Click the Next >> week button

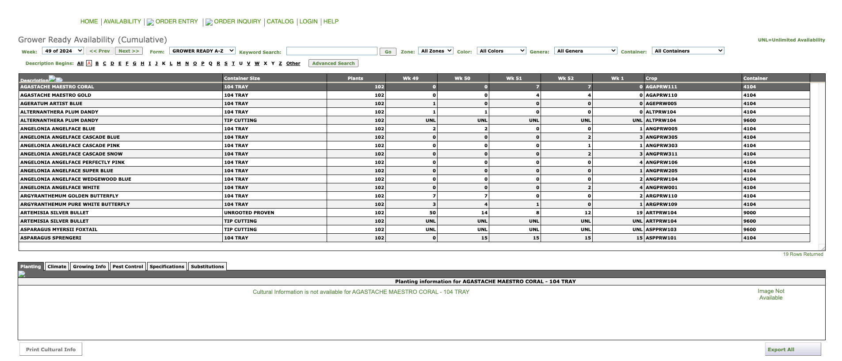point(129,51)
